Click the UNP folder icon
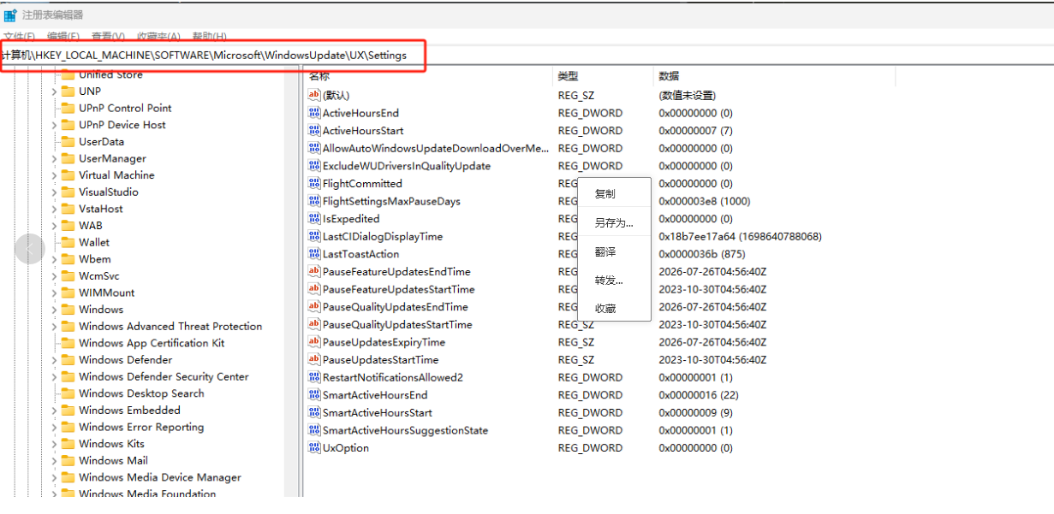 pyautogui.click(x=68, y=92)
